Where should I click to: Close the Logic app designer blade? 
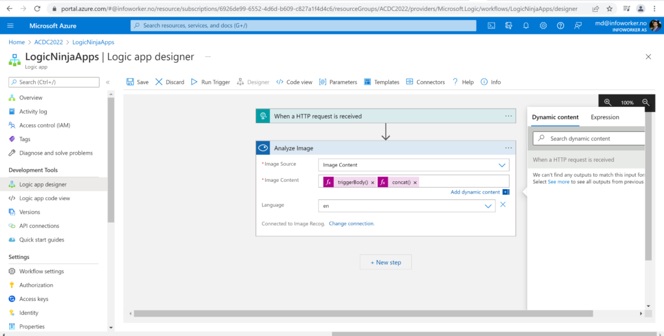[x=648, y=56]
